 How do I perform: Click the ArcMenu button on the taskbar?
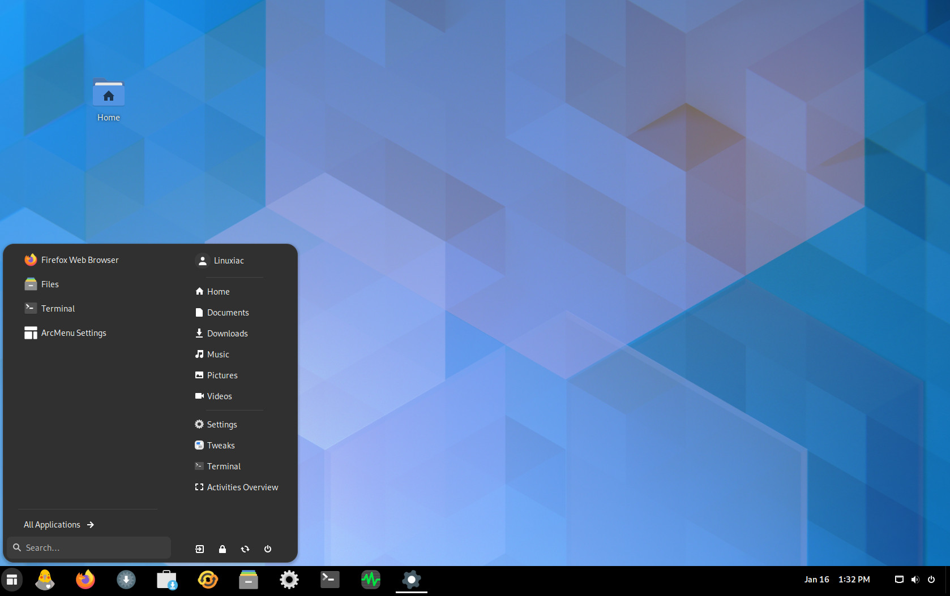[x=12, y=580]
